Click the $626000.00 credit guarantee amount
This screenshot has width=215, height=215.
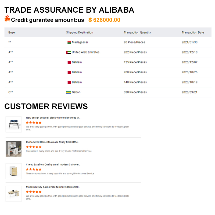coord(104,20)
